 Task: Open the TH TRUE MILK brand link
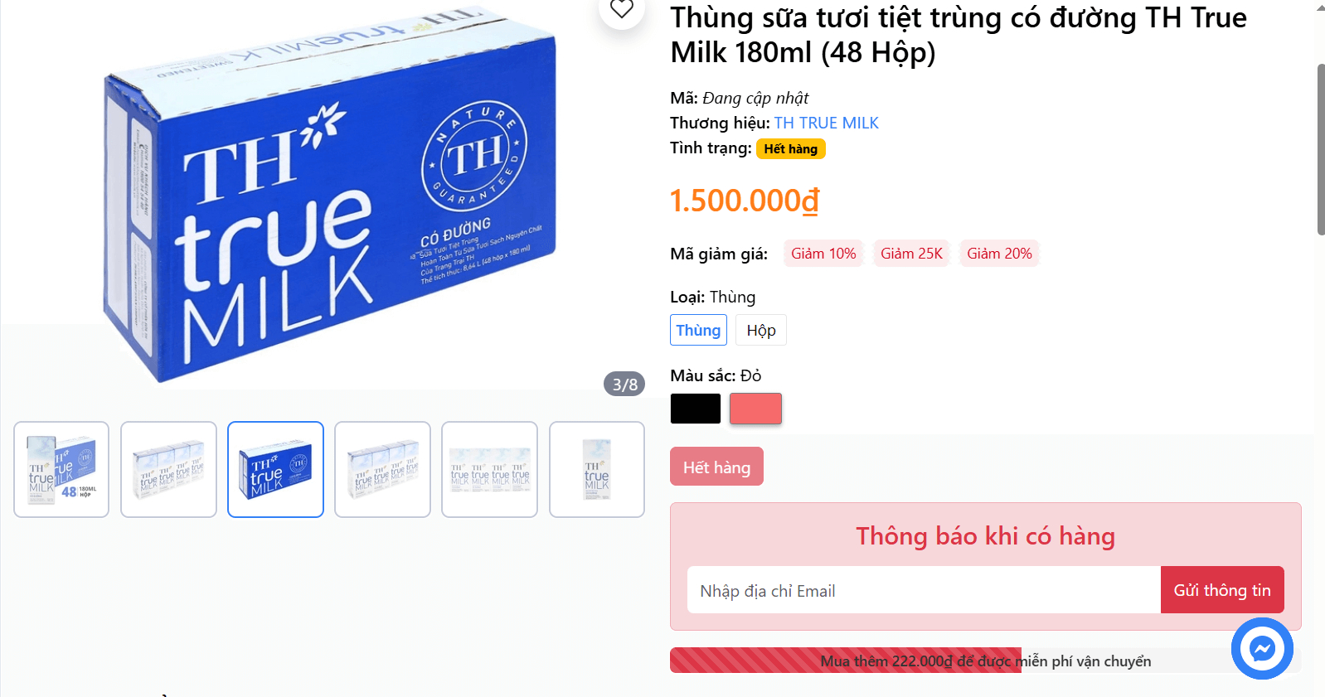click(x=826, y=123)
